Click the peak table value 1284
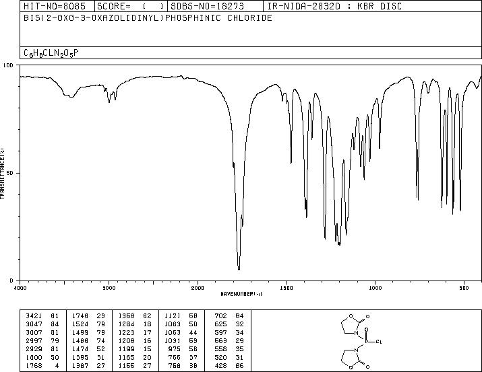Viewport: 482px width, 372px height. click(x=127, y=324)
